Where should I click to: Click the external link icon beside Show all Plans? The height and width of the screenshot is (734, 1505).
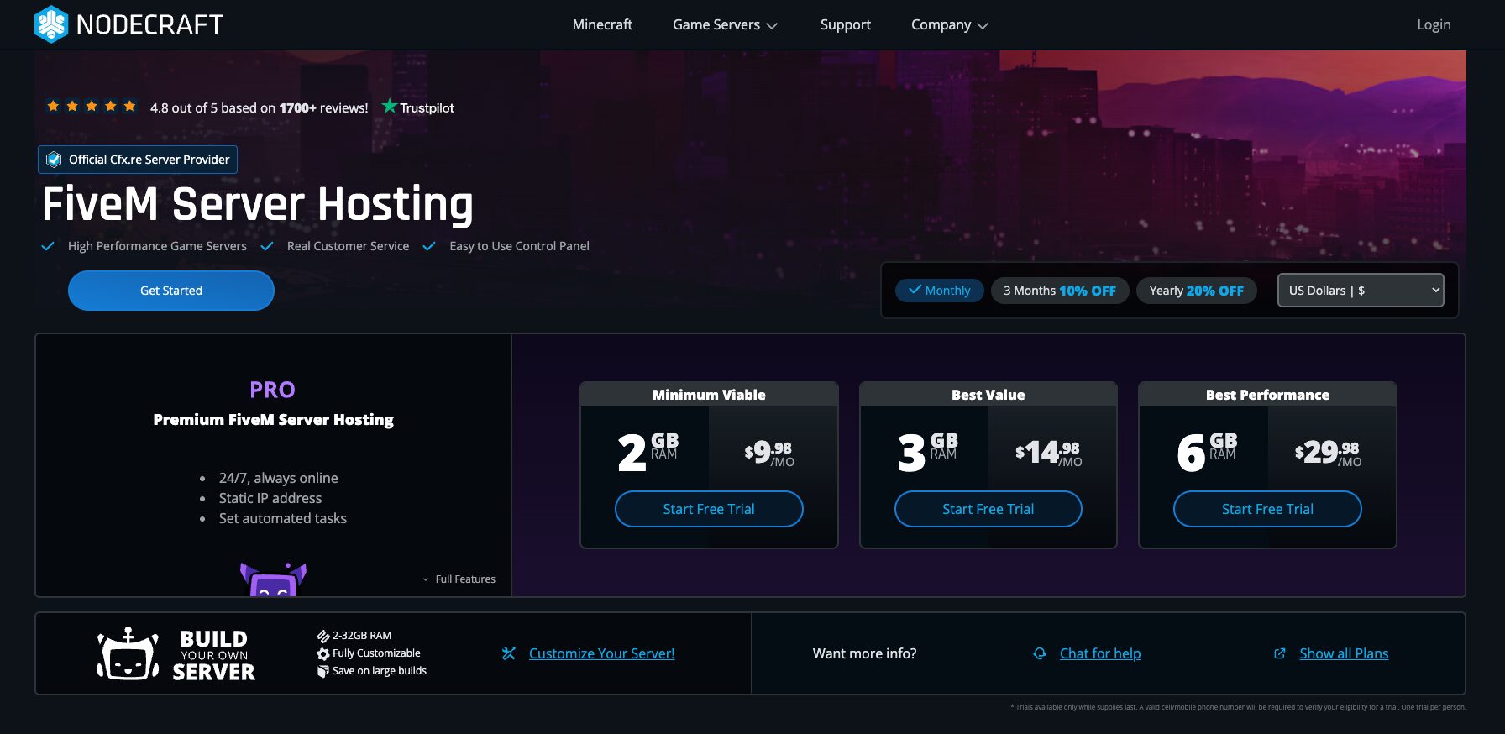click(1280, 653)
